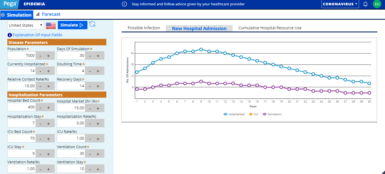Decrease Relative Contact Rate with minus

pyautogui.click(x=40, y=86)
